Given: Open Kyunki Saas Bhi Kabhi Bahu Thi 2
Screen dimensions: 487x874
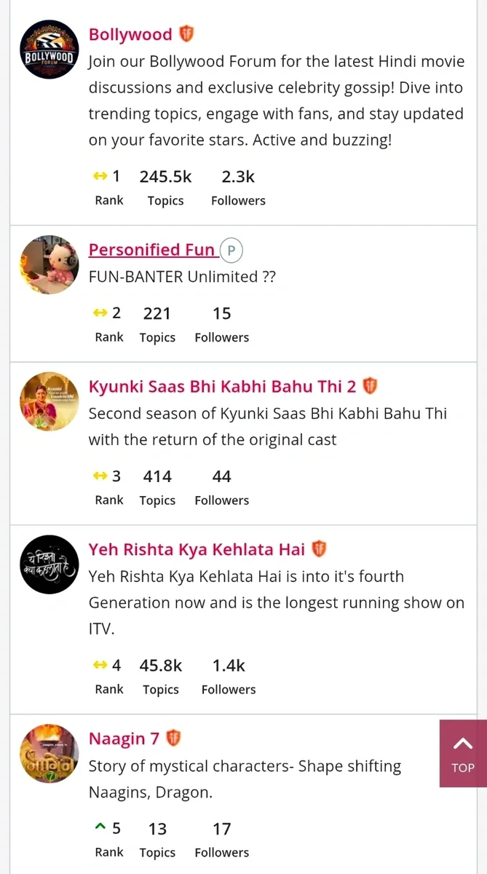Looking at the screenshot, I should pyautogui.click(x=222, y=387).
